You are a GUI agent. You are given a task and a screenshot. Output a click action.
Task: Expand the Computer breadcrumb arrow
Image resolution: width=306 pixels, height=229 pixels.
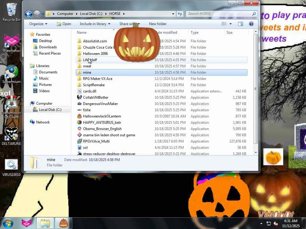77,14
